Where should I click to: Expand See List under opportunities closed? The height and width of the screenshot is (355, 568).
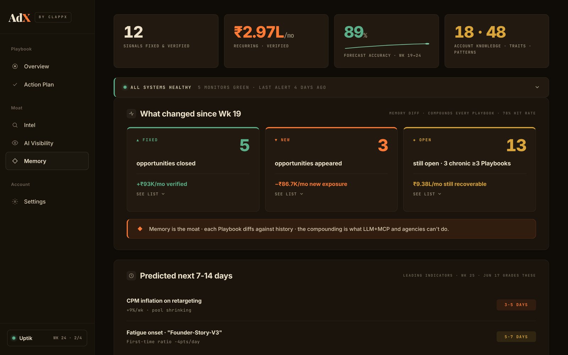coord(151,194)
